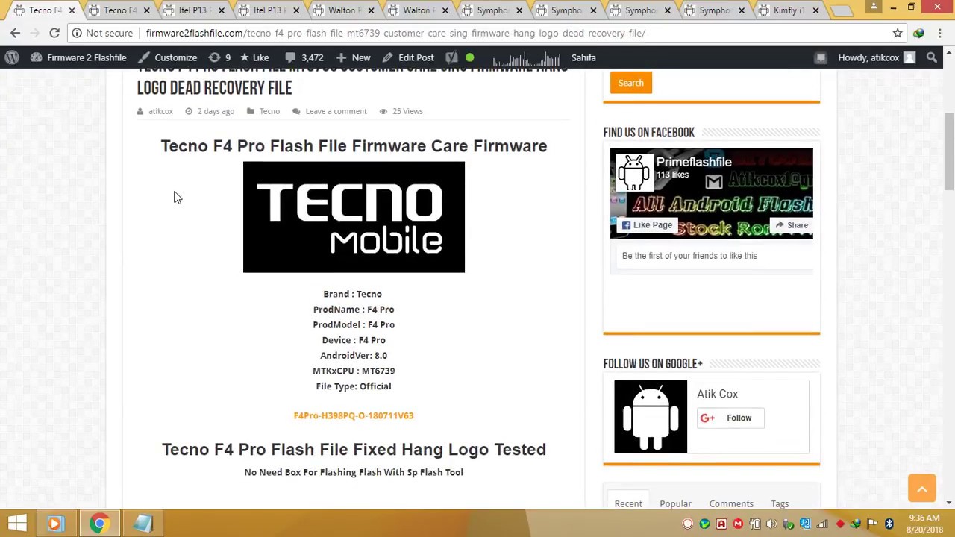Click the atikcox author link
This screenshot has height=537, width=955.
(160, 111)
